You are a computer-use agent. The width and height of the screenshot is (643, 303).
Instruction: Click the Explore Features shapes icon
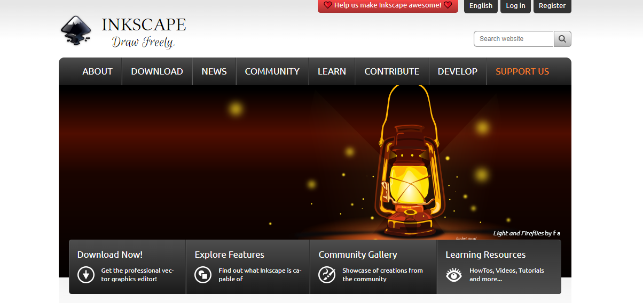pos(203,275)
